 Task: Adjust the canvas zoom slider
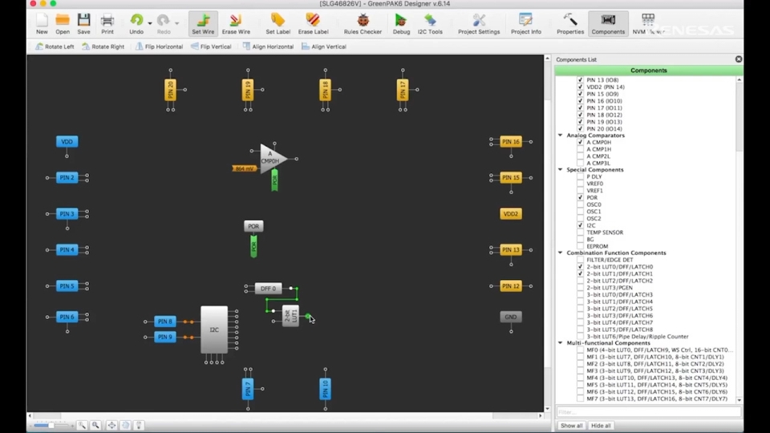[x=51, y=425]
